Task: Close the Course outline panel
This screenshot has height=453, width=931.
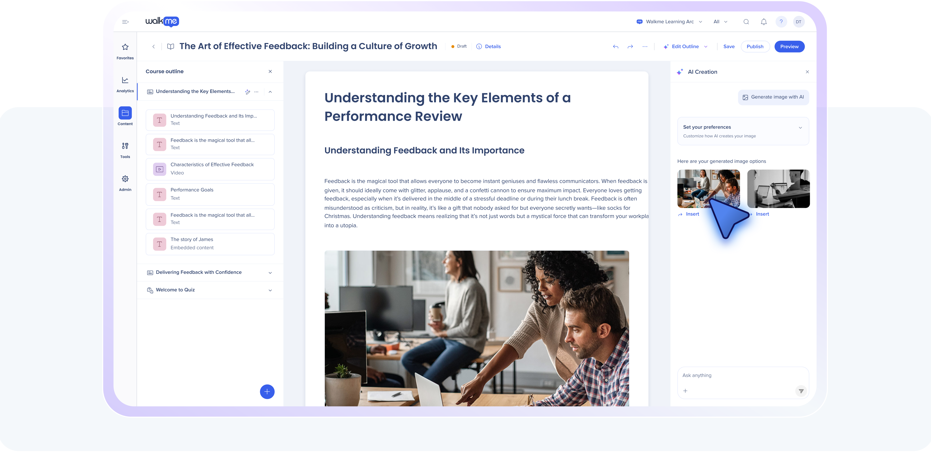Action: click(x=270, y=72)
